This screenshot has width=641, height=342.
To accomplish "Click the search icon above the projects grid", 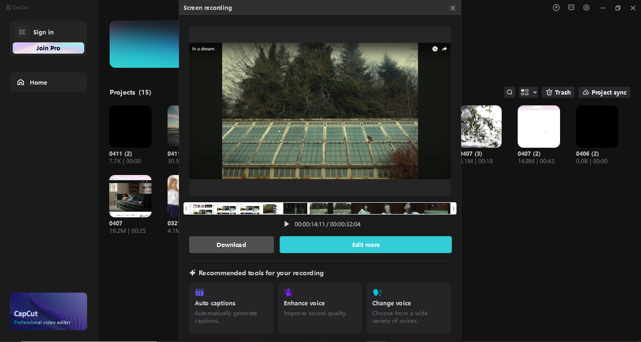I will click(509, 92).
